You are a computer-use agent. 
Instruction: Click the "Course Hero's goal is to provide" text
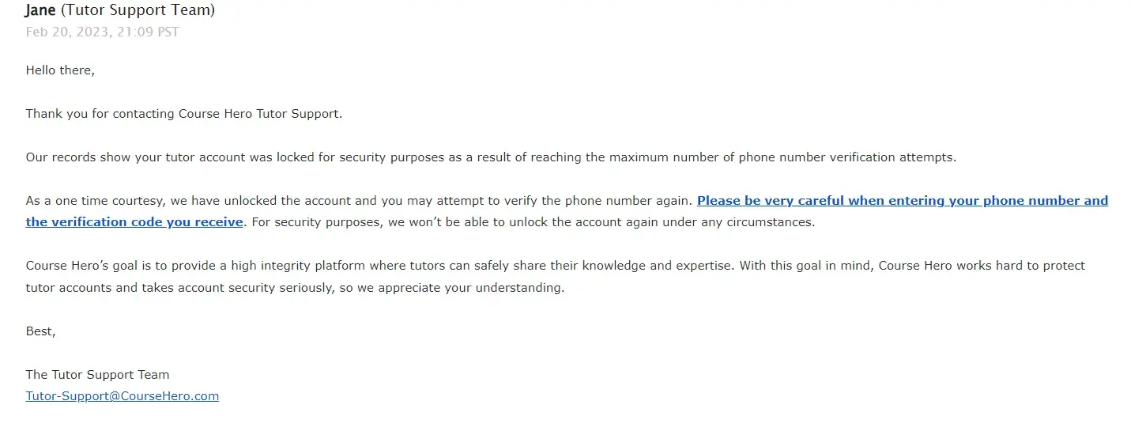tap(127, 266)
